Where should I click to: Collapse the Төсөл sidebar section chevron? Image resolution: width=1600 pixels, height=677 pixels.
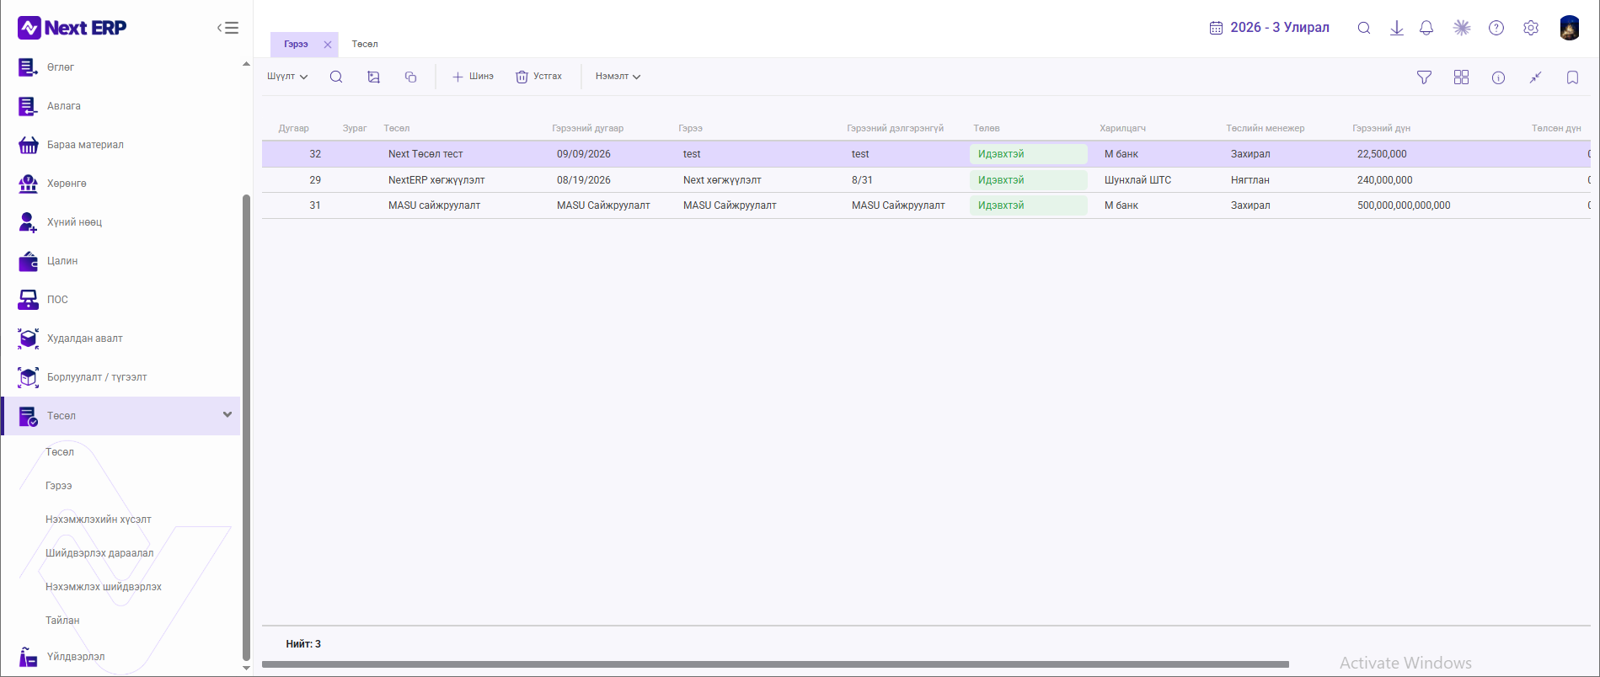[x=227, y=415]
